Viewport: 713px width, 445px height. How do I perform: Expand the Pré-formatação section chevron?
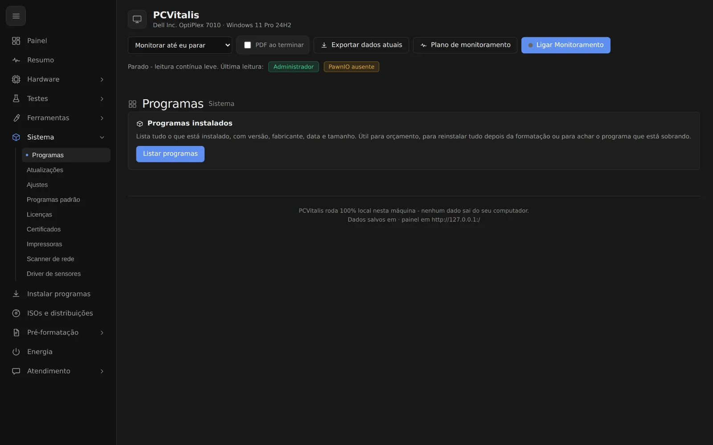(102, 332)
